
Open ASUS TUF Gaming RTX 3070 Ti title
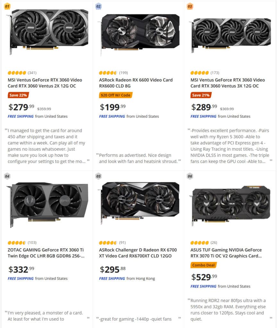pos(226,253)
